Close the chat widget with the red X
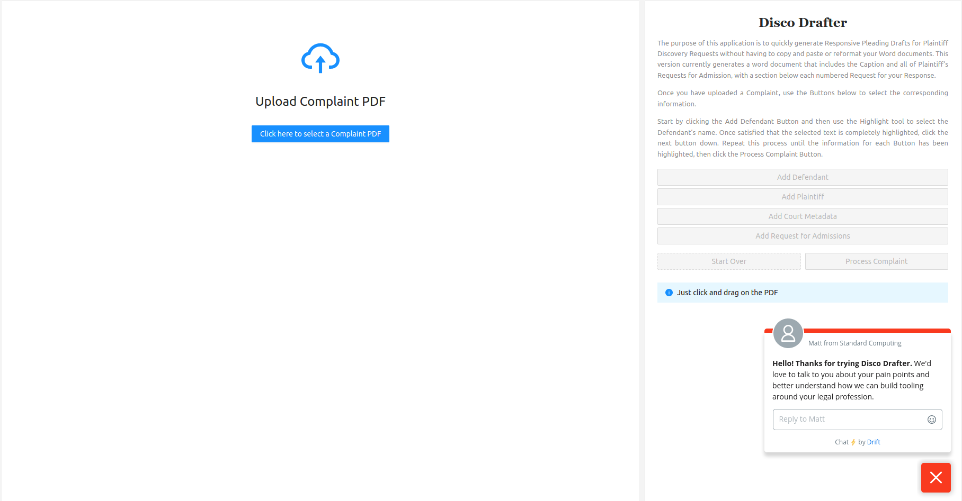 point(936,478)
